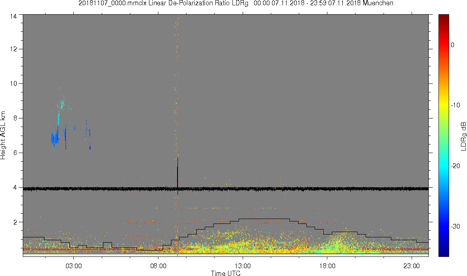Select the 'Height AGL km' axis label
The width and height of the screenshot is (467, 276).
[x=3, y=136]
